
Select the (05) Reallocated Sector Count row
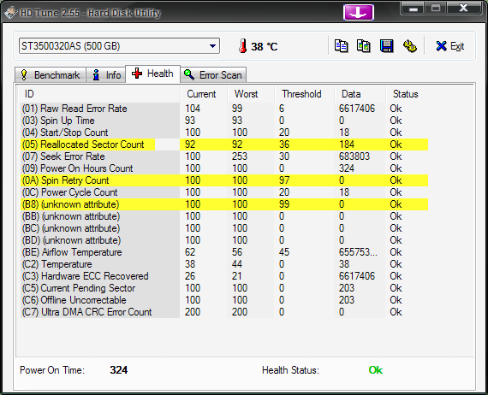[224, 144]
